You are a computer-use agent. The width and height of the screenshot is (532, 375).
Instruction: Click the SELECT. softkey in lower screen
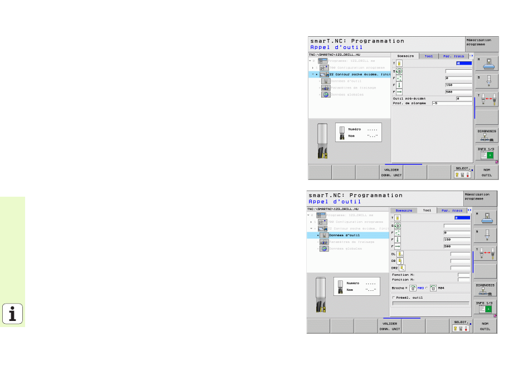pos(461,327)
